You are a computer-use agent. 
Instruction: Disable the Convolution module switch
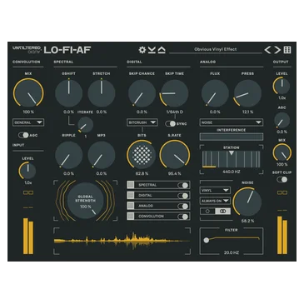point(183,217)
